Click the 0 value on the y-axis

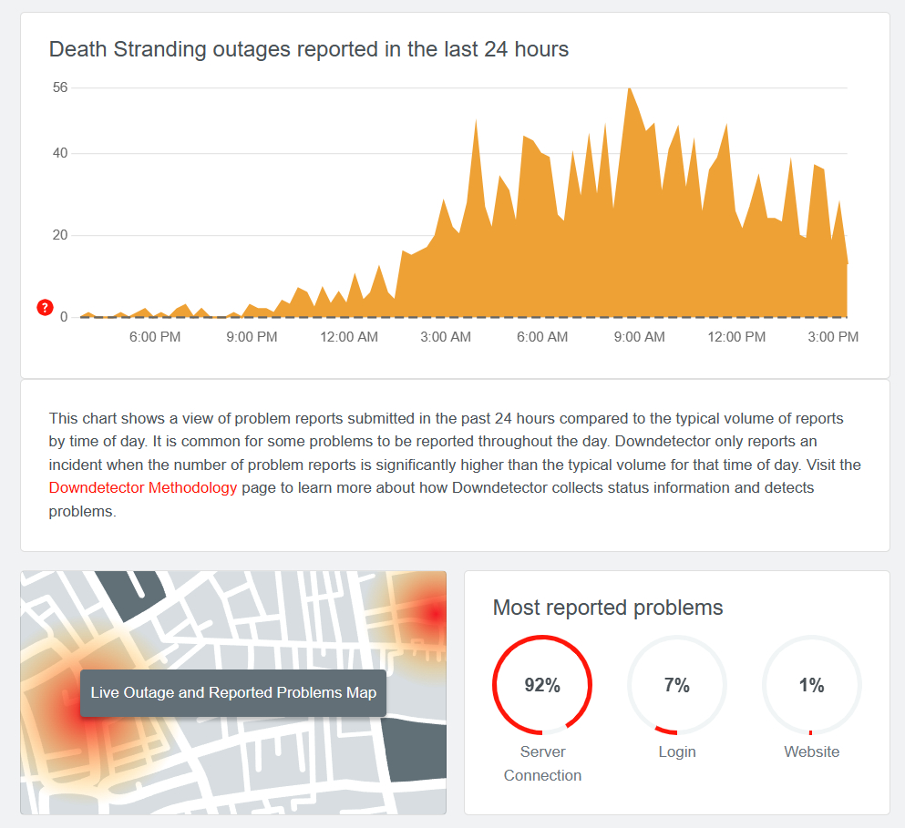pyautogui.click(x=64, y=317)
